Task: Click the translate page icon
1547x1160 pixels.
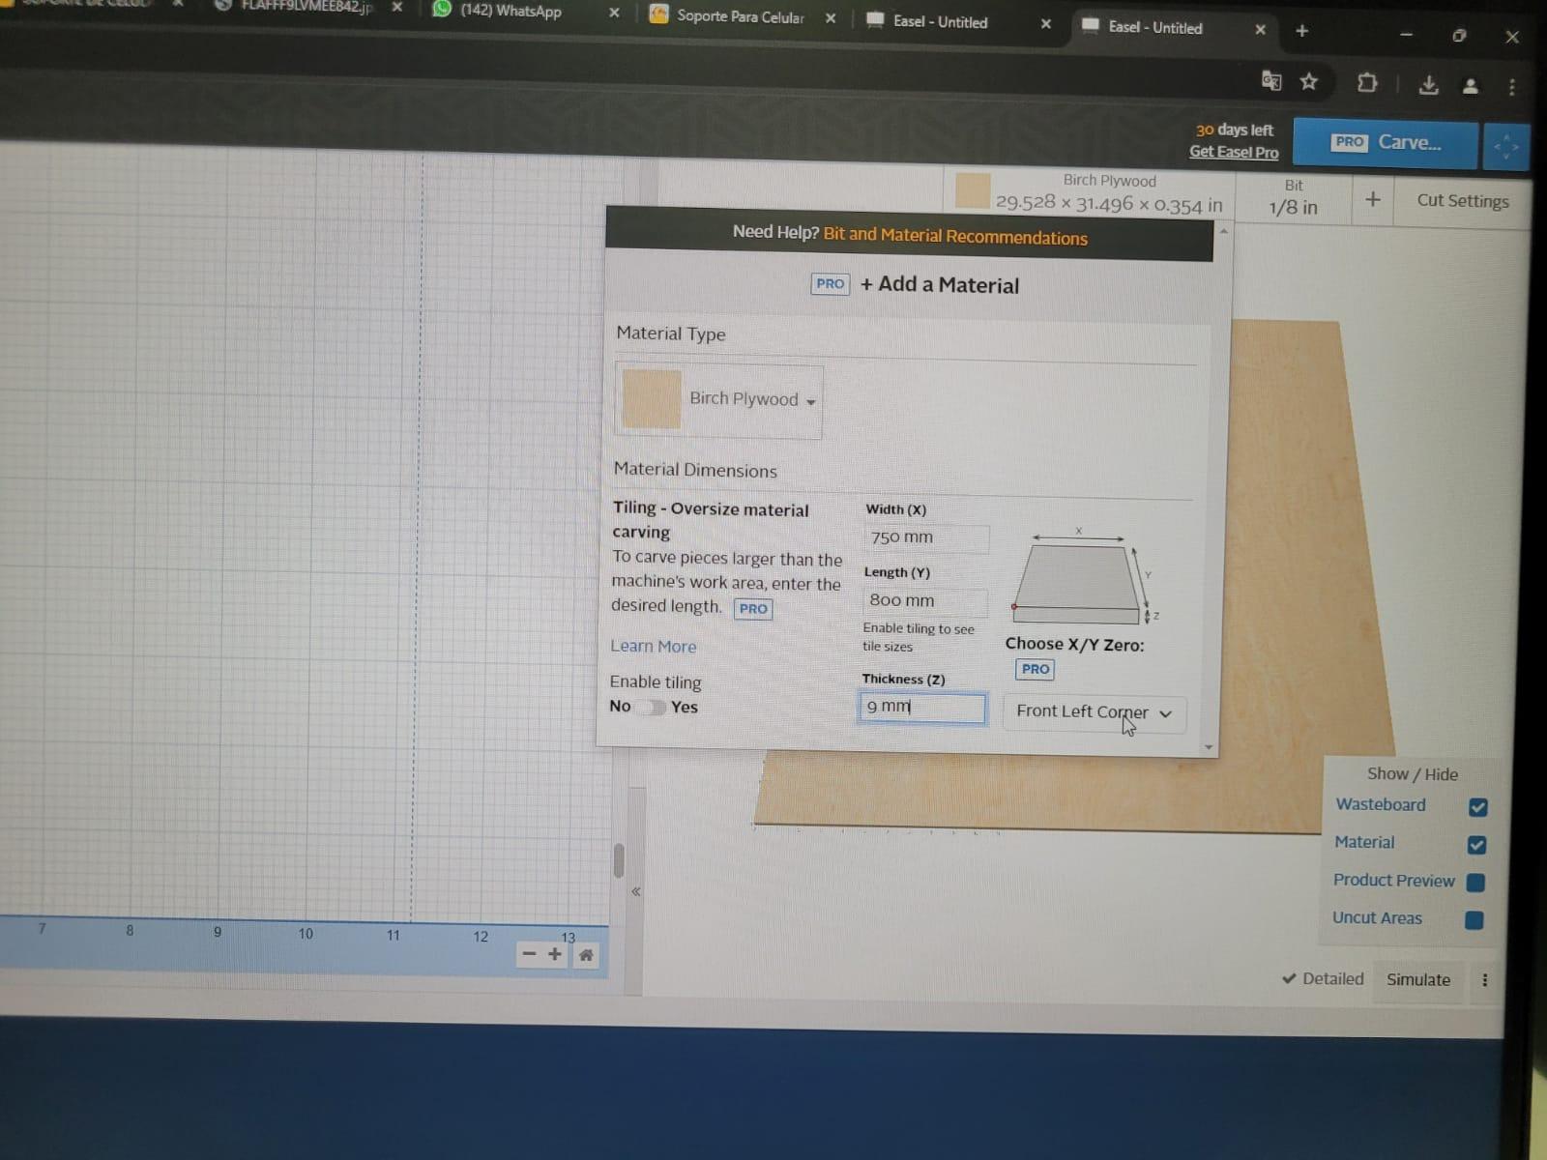Action: pyautogui.click(x=1271, y=81)
